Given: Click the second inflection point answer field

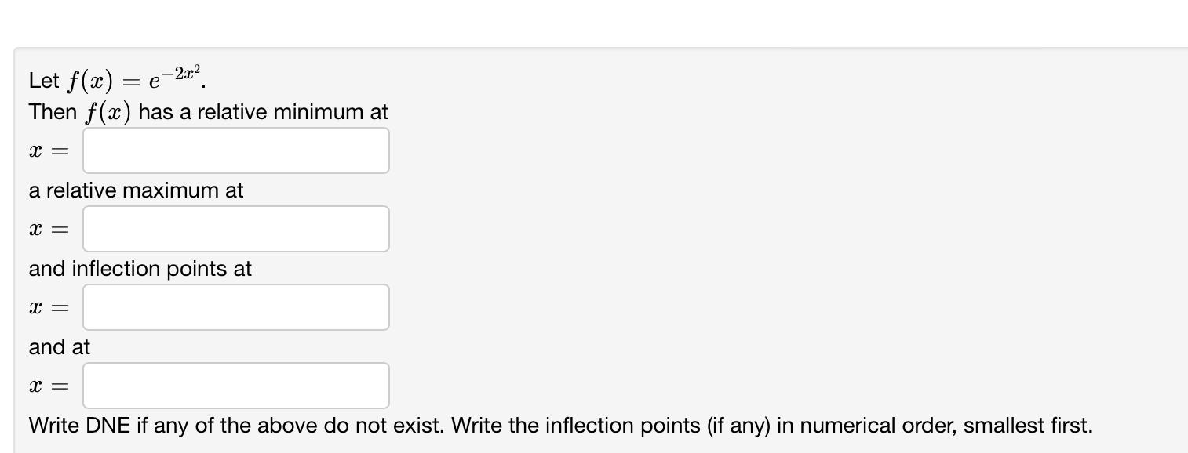Looking at the screenshot, I should 235,385.
